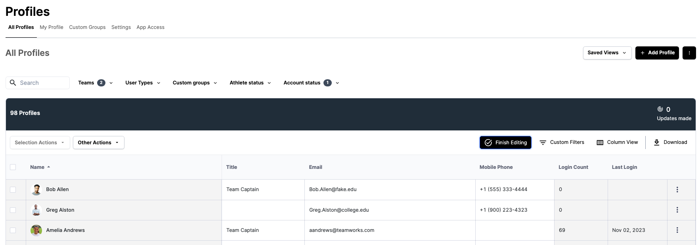Open the Other Actions dropdown
The height and width of the screenshot is (245, 700).
coord(98,143)
